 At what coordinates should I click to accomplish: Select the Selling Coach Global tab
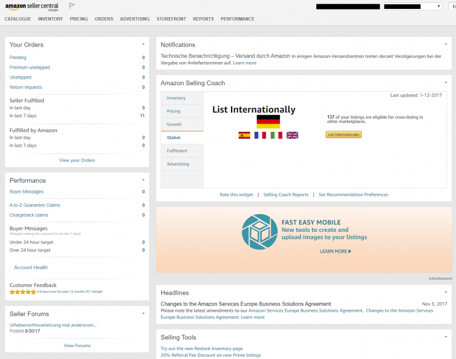pos(182,137)
